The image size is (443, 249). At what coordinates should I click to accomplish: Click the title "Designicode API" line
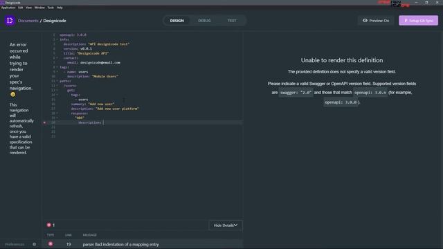tap(86, 53)
